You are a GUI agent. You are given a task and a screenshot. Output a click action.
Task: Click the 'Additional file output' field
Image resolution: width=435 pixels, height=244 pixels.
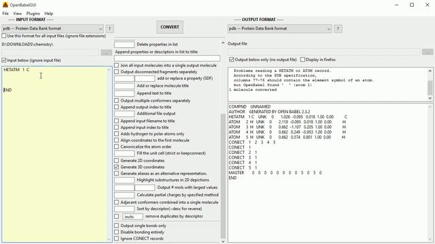(124, 114)
